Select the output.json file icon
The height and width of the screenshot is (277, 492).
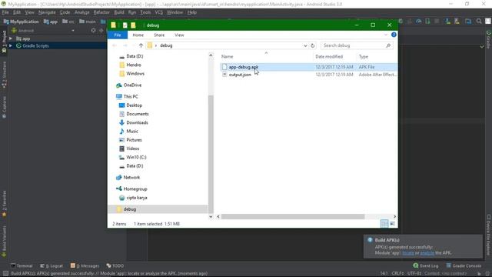224,75
